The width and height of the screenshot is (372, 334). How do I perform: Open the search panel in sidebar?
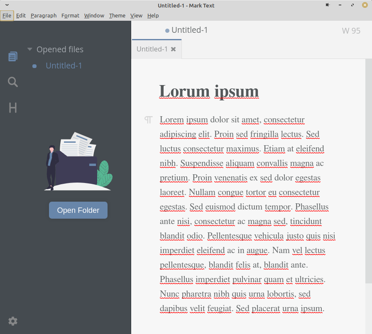(x=12, y=82)
